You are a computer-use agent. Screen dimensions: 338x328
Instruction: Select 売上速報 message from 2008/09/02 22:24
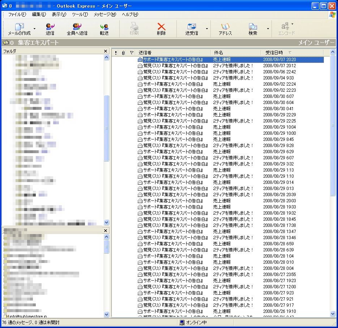point(230,84)
